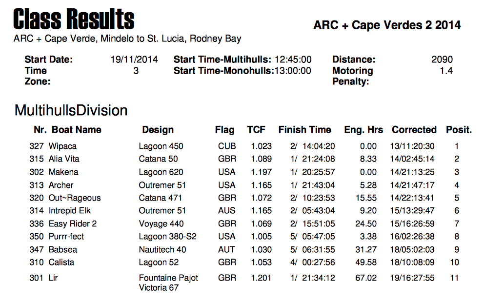Click the MultihullsDivision section title
The height and width of the screenshot is (303, 484).
click(71, 110)
